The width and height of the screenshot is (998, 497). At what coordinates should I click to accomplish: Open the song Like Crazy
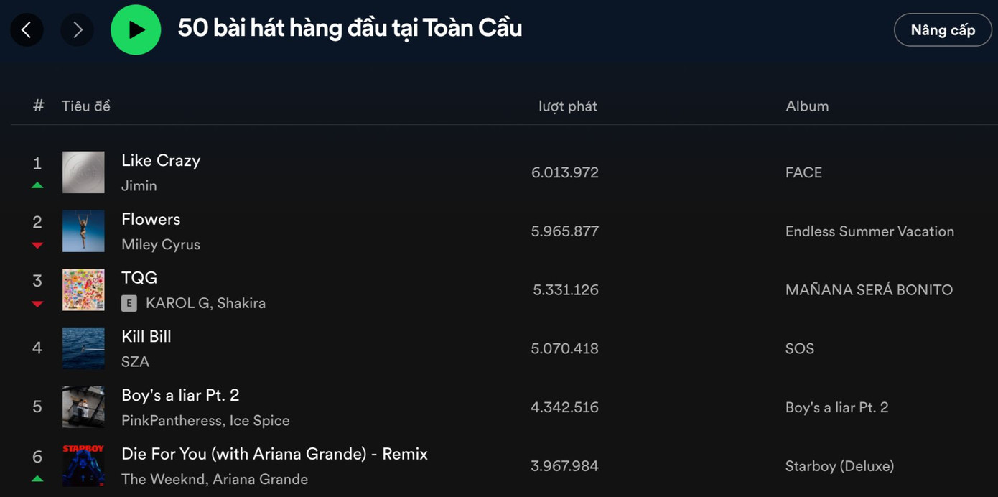pos(161,160)
